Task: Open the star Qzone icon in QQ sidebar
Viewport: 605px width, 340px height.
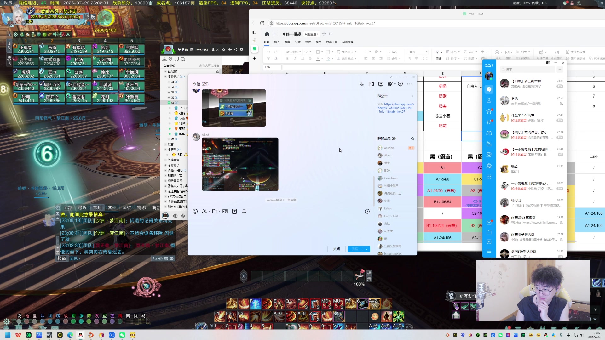Action: pyautogui.click(x=489, y=111)
